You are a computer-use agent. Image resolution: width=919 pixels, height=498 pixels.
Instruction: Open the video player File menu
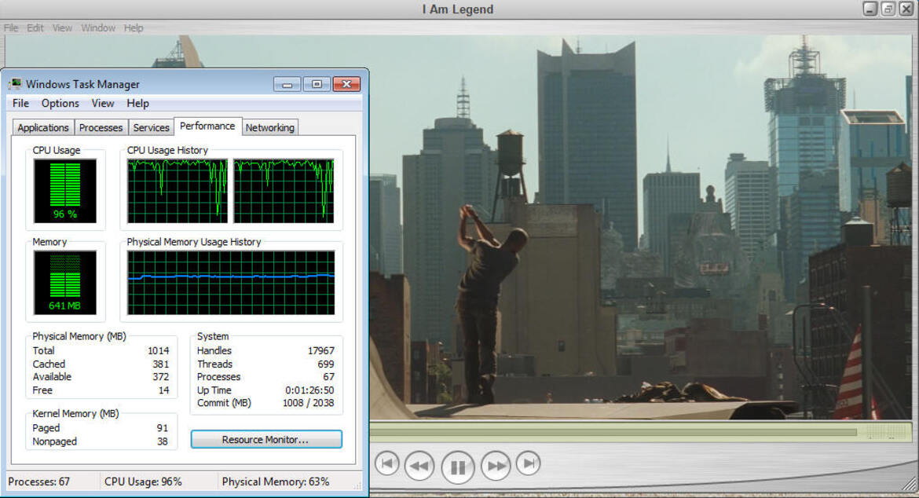pos(10,27)
